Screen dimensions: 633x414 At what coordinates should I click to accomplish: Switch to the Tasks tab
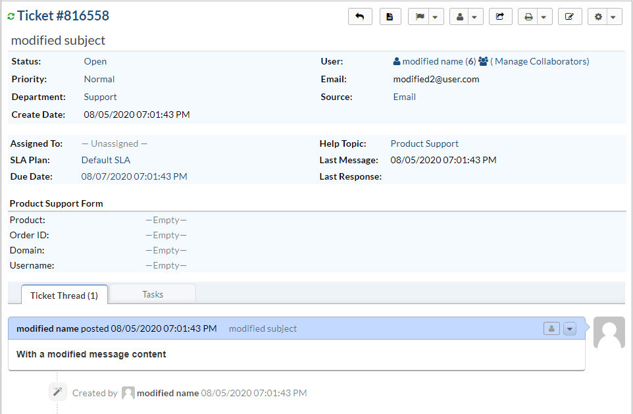tap(153, 294)
